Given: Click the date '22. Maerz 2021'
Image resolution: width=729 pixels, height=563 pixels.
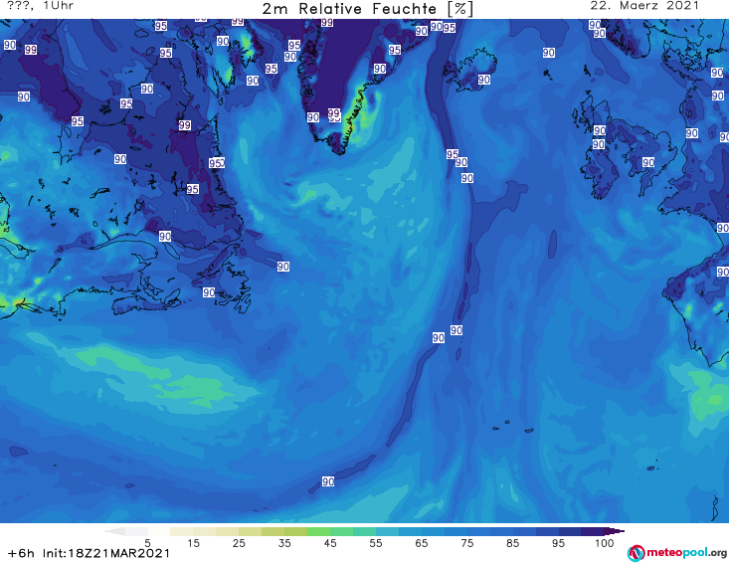Looking at the screenshot, I should pyautogui.click(x=644, y=6).
